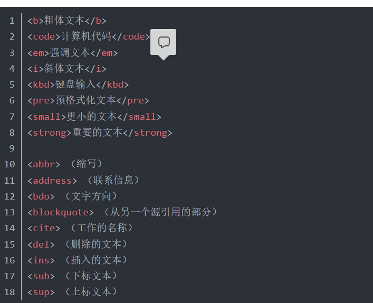Click the empty line 9
This screenshot has width=373, height=303.
(x=106, y=148)
